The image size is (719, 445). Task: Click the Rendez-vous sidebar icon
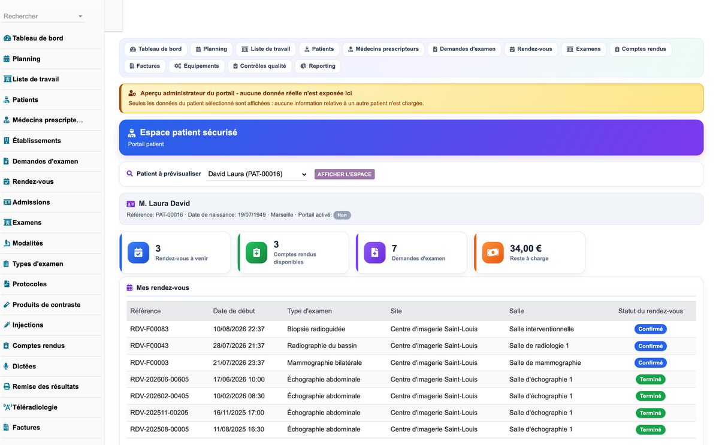pos(7,181)
